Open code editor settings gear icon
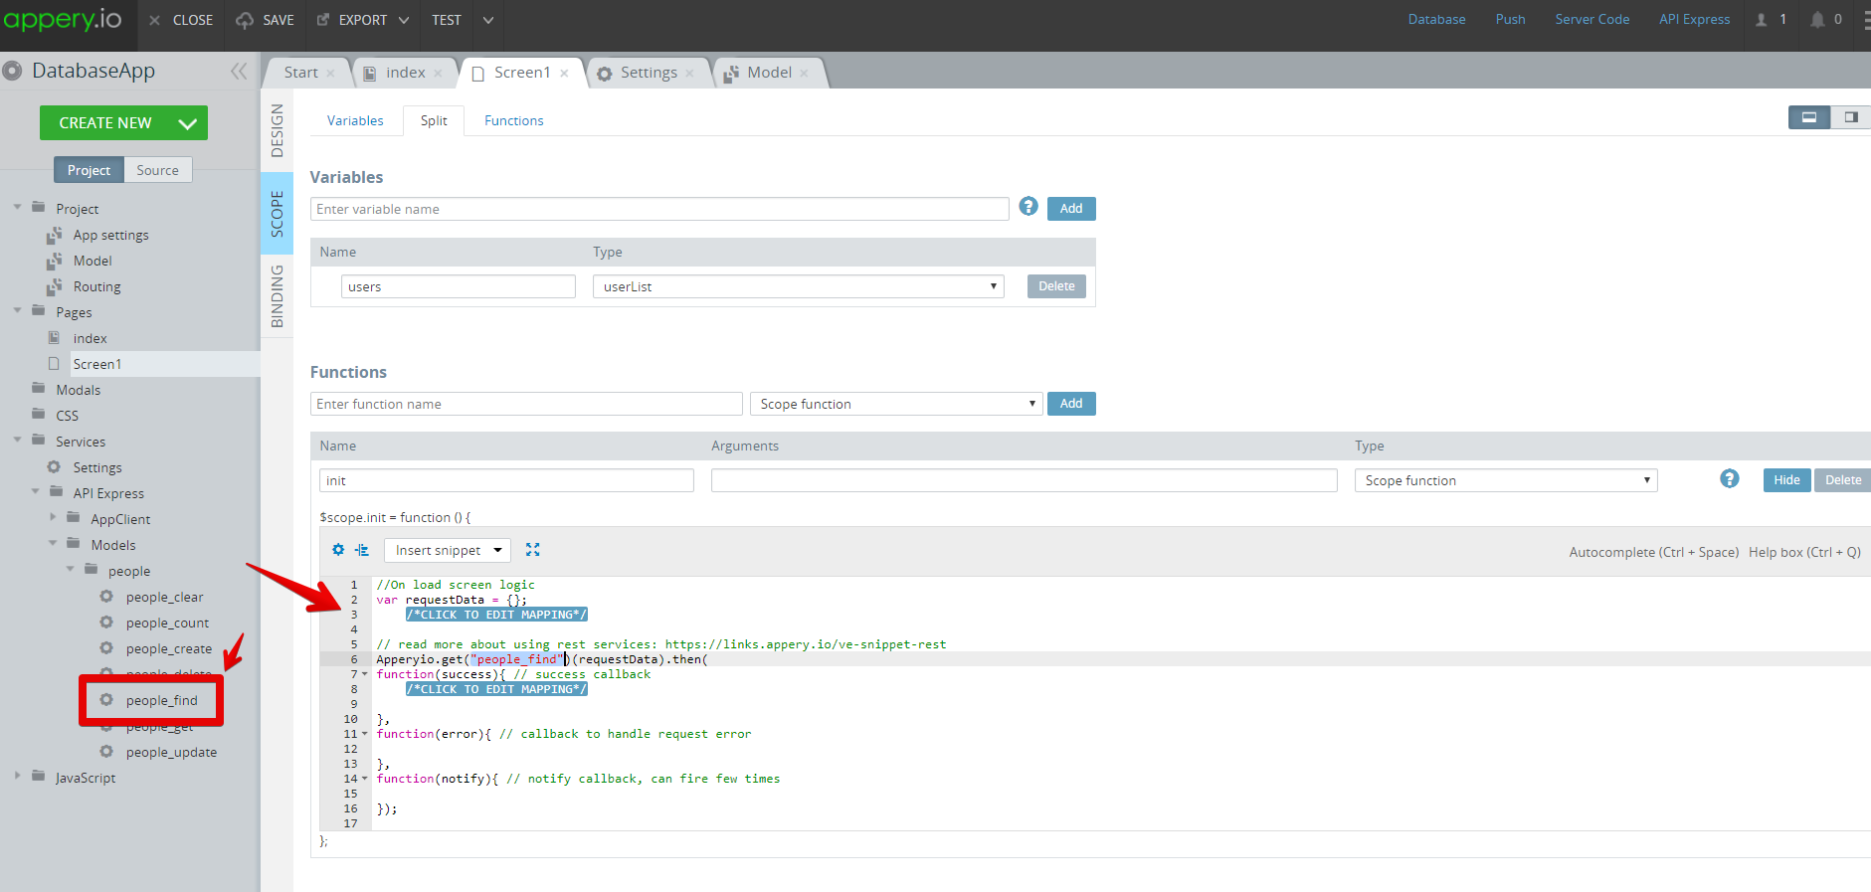This screenshot has height=892, width=1871. (x=338, y=550)
